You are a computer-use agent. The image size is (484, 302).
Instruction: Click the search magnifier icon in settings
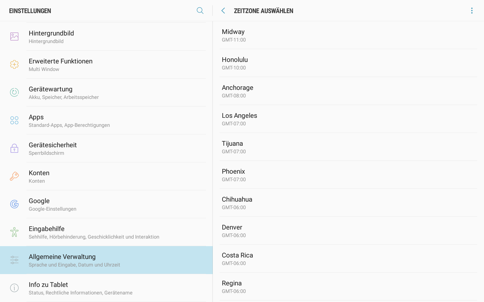[200, 11]
